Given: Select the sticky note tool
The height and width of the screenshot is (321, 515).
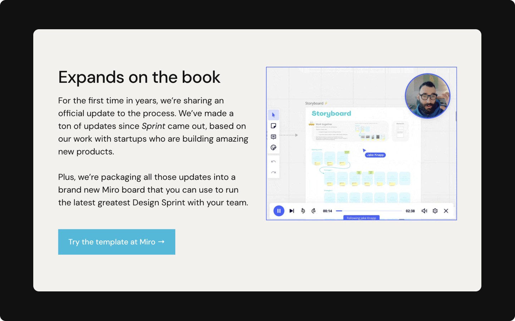Looking at the screenshot, I should (x=274, y=126).
